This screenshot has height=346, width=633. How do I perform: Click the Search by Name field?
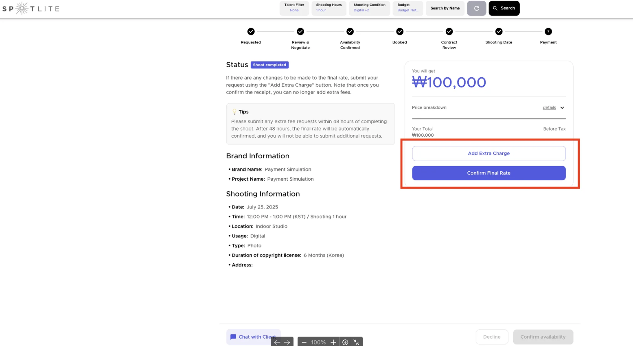click(445, 8)
